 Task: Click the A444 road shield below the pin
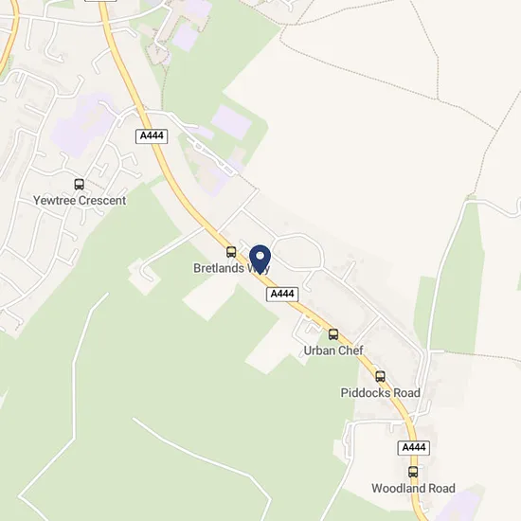point(282,294)
